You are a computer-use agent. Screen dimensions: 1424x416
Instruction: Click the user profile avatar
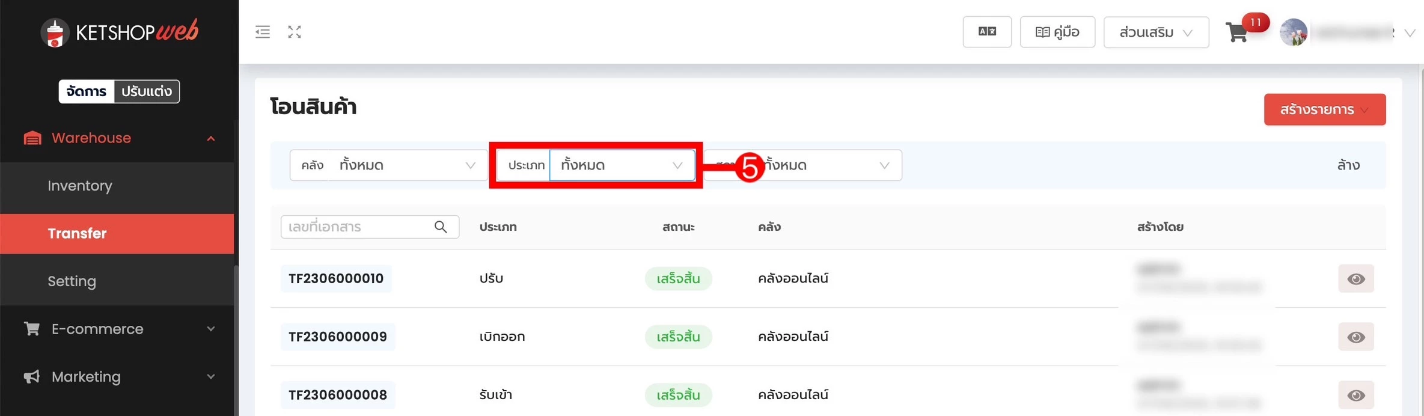(1294, 32)
